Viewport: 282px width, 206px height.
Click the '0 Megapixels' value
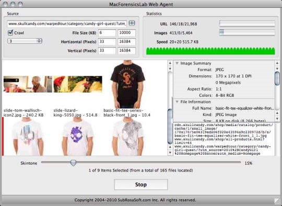pyautogui.click(x=228, y=83)
